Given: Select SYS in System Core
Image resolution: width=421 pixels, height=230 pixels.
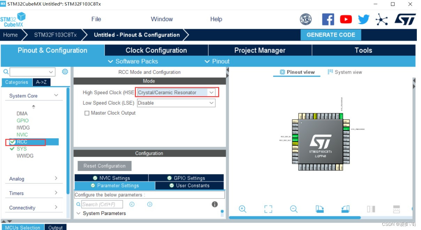Looking at the screenshot, I should click(22, 149).
